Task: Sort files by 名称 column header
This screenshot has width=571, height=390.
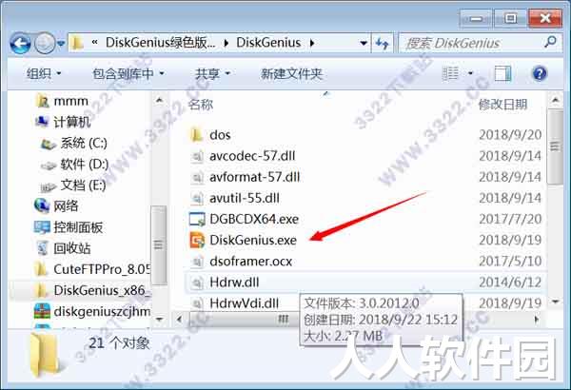Action: [200, 105]
